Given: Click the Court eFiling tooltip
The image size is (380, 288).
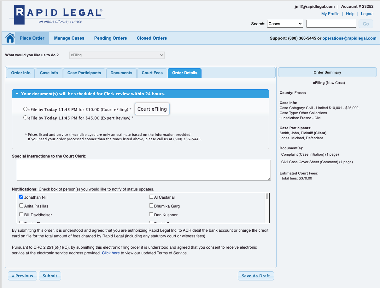Looking at the screenshot, I should [x=152, y=109].
